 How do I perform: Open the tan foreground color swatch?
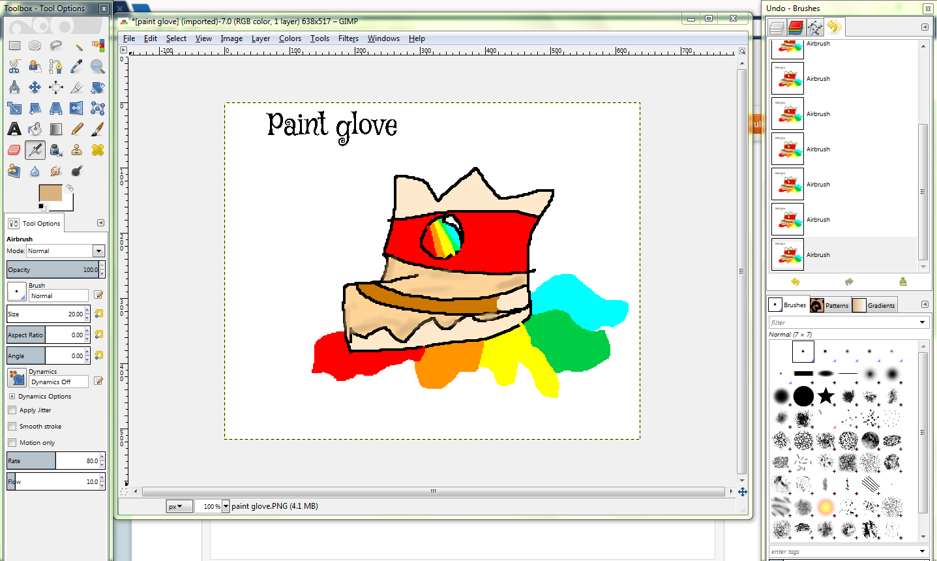click(x=50, y=193)
